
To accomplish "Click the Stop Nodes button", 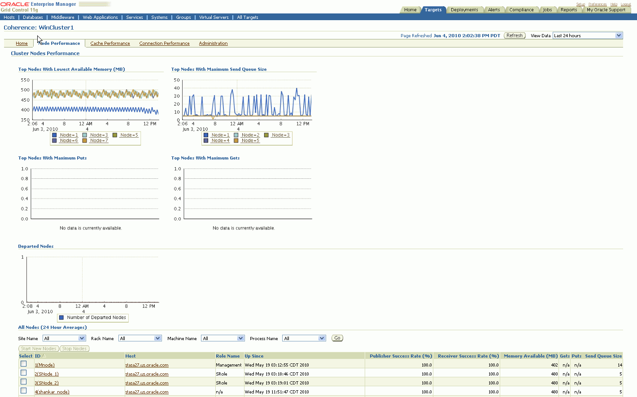I will [x=74, y=349].
